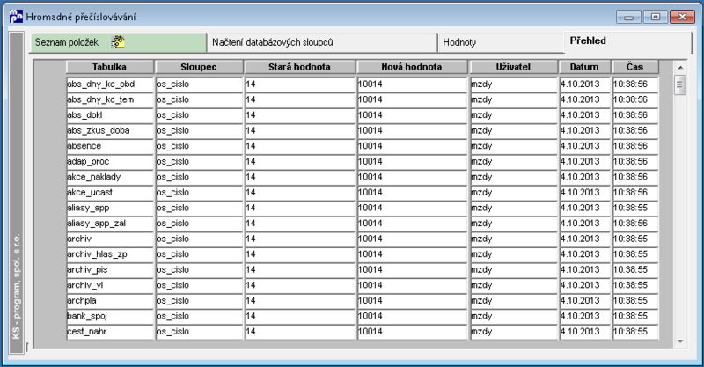Image resolution: width=704 pixels, height=367 pixels.
Task: Click time 10:38:55 in aliasy_app row
Action: click(635, 208)
